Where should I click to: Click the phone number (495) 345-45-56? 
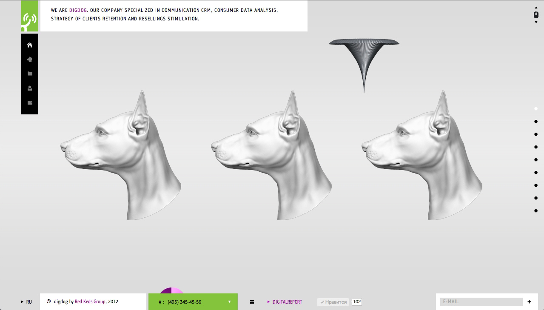[x=185, y=302]
